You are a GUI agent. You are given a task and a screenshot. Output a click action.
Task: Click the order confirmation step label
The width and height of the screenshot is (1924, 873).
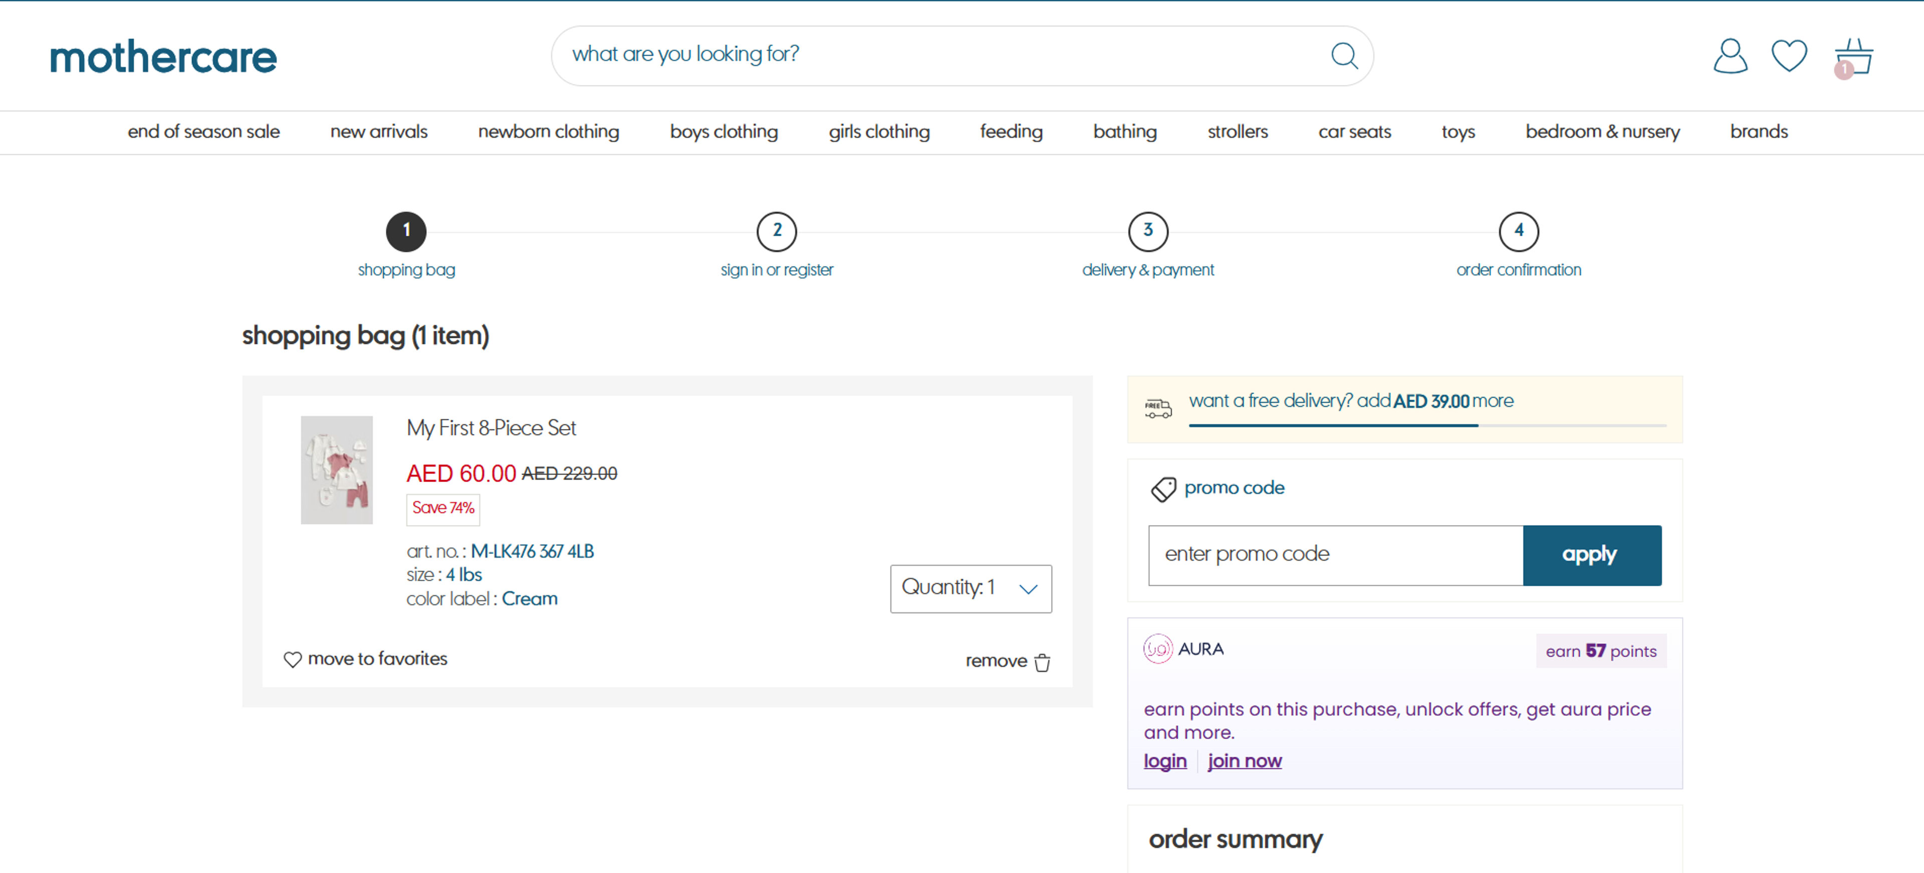[1519, 269]
